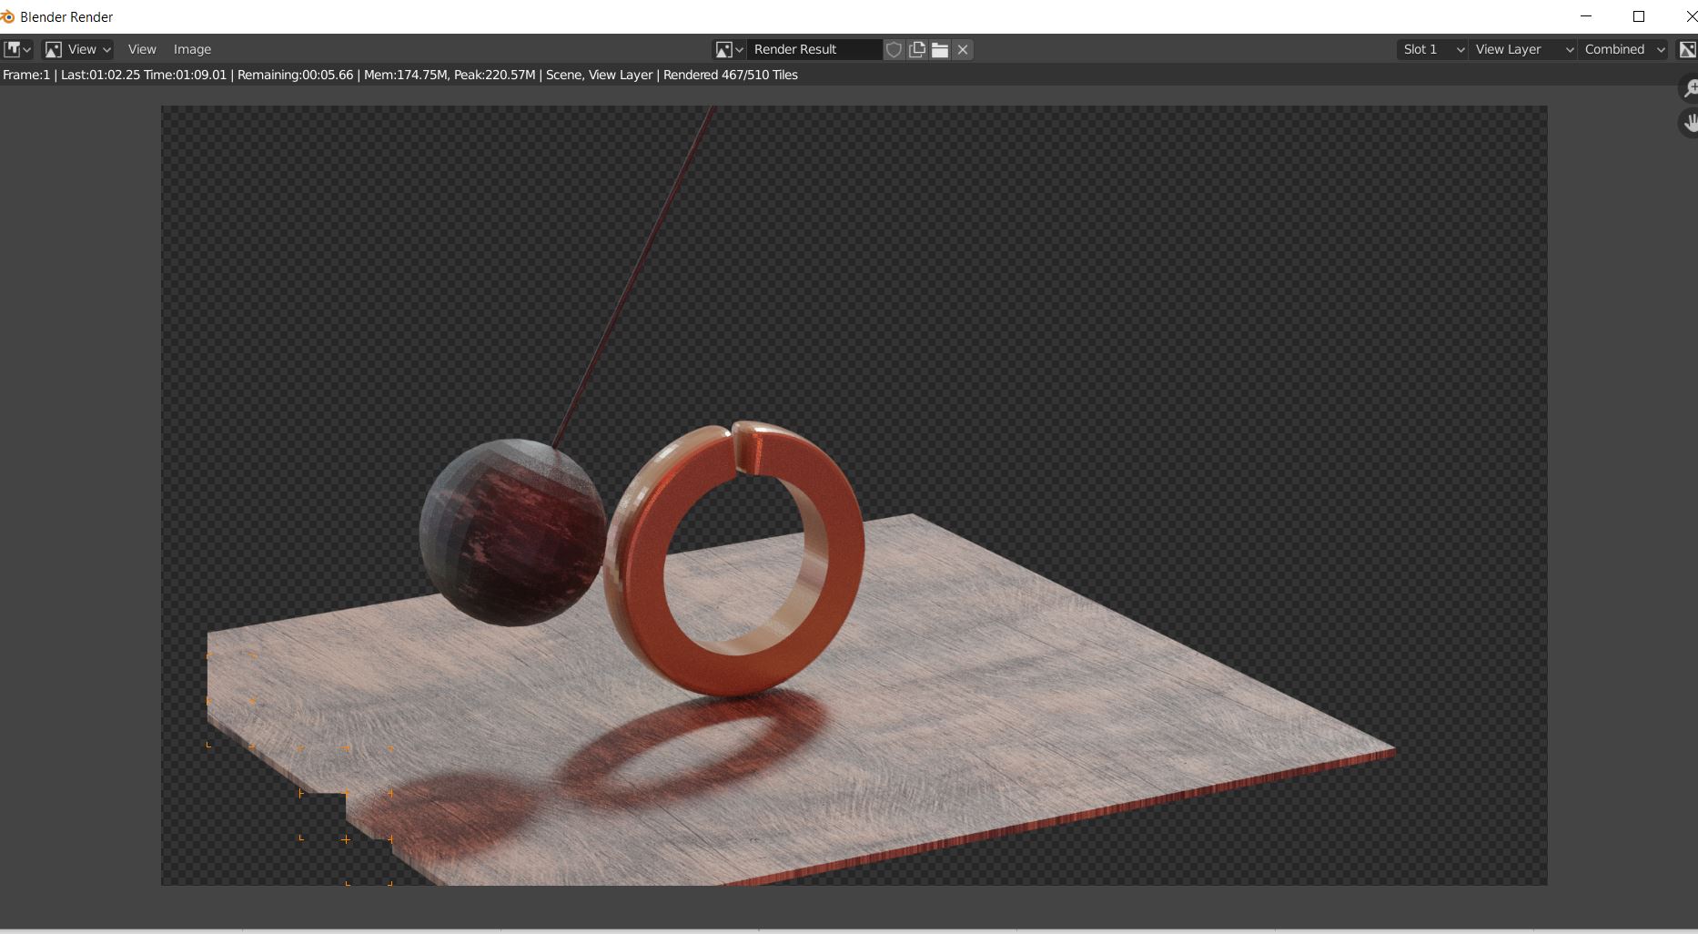Open the editor type selector
This screenshot has width=1698, height=934.
click(17, 49)
